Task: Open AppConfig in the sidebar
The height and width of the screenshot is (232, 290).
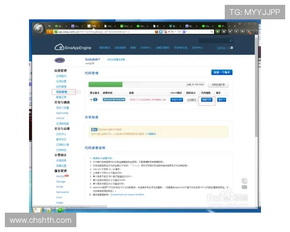Action: coord(62,113)
